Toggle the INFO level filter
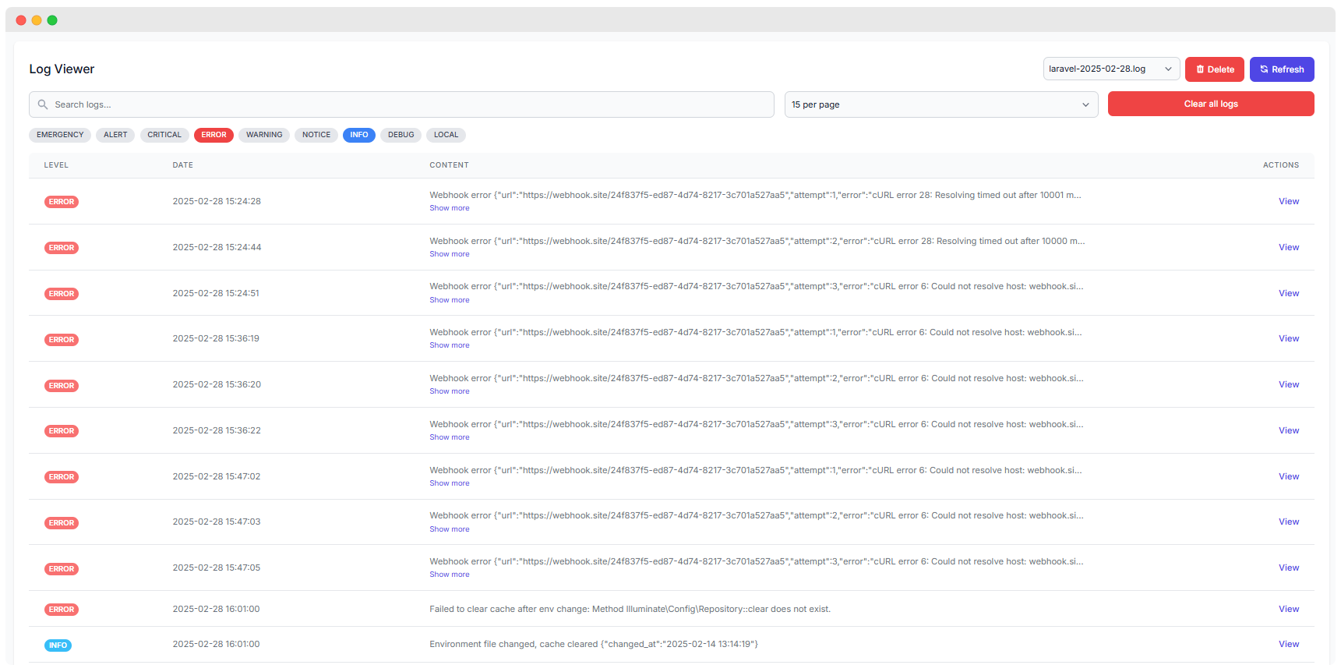 point(359,135)
